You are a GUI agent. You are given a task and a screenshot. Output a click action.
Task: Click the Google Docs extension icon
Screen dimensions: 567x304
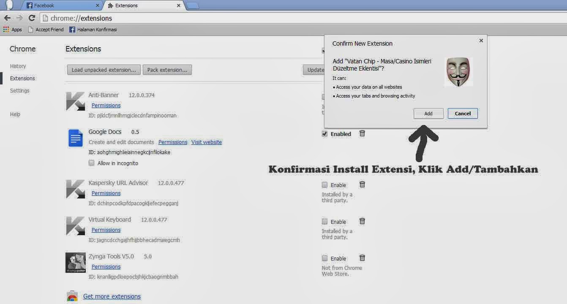(x=76, y=138)
